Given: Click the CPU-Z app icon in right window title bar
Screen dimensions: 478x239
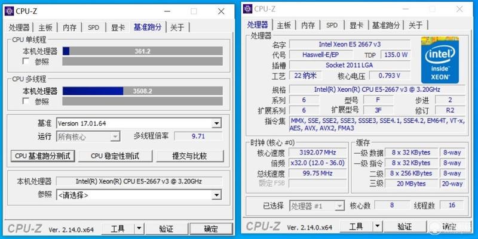Looking at the screenshot, I should (x=247, y=9).
